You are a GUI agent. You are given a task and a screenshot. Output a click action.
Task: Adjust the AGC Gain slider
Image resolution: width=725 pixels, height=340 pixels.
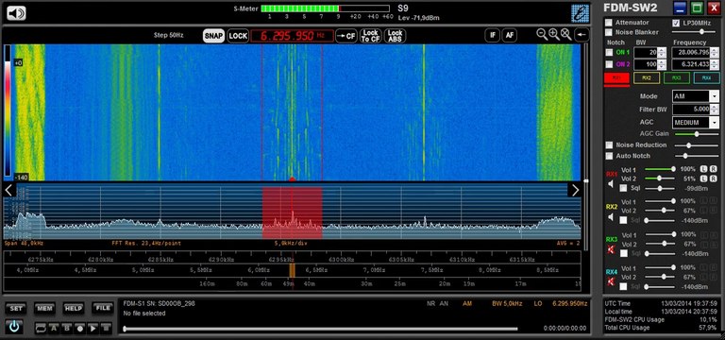point(698,134)
